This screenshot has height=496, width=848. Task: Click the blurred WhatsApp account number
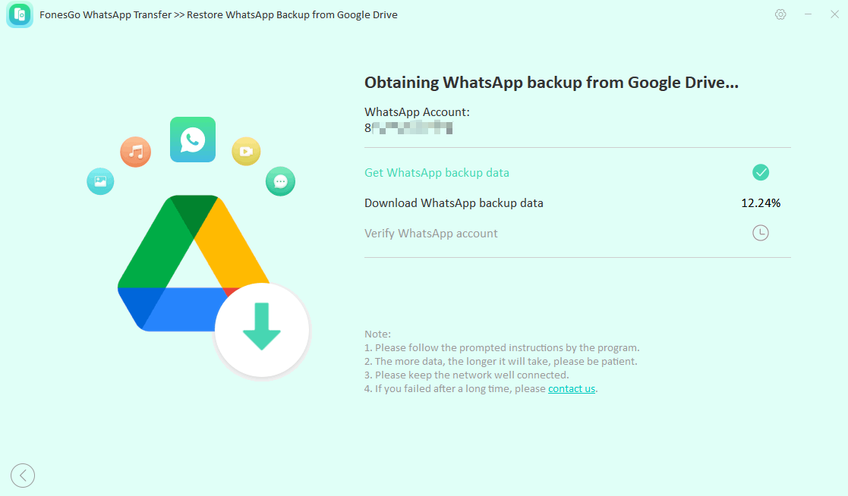click(x=408, y=128)
